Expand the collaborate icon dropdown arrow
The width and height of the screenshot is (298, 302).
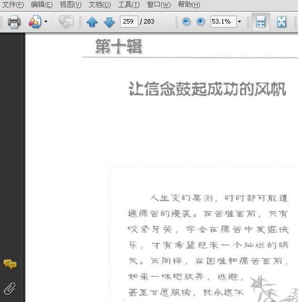[x=46, y=21]
